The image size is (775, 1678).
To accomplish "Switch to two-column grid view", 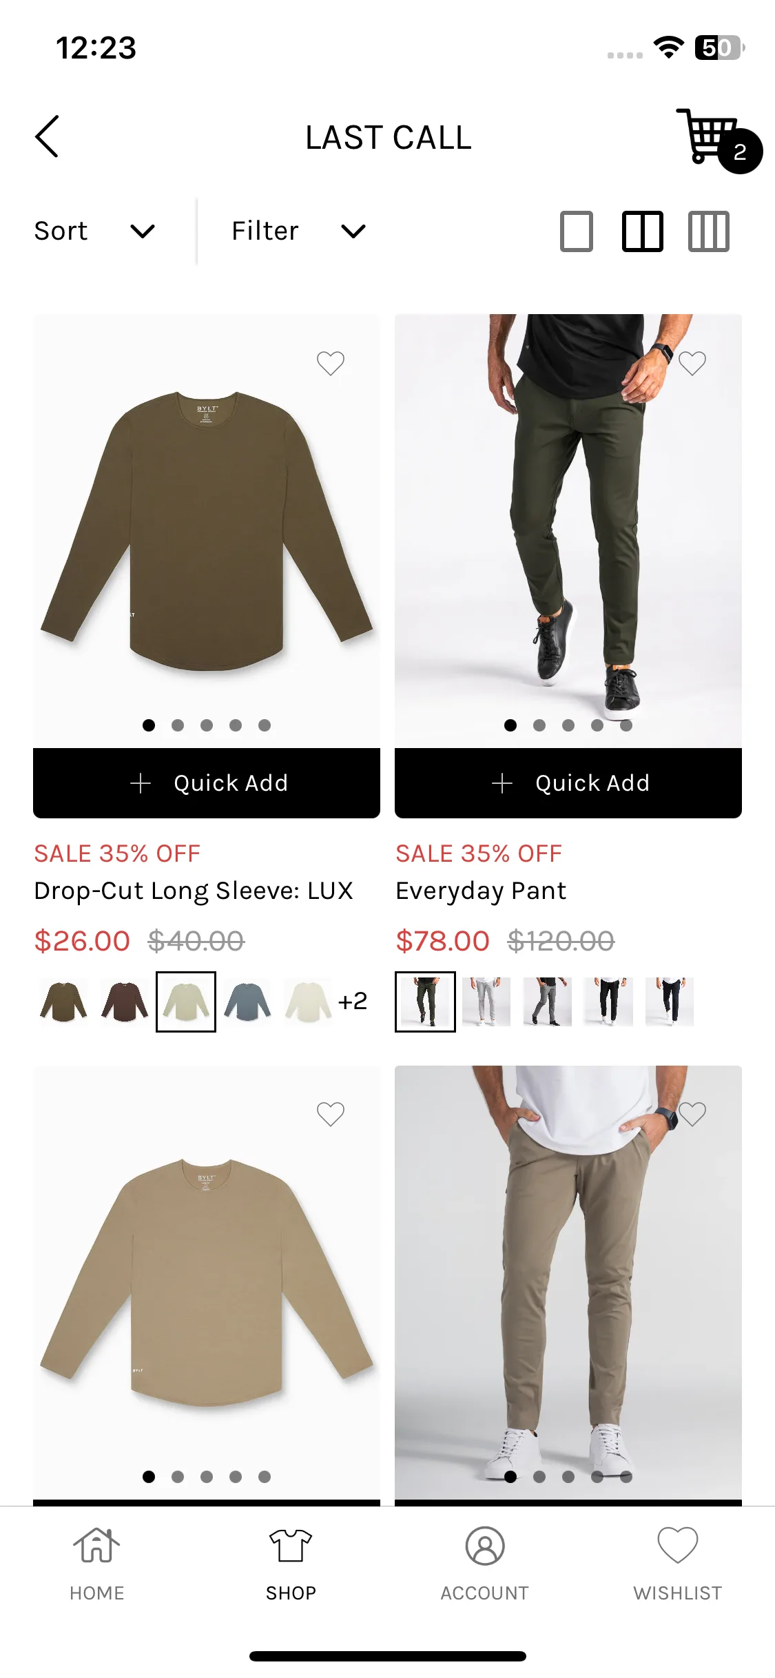I will tap(642, 231).
